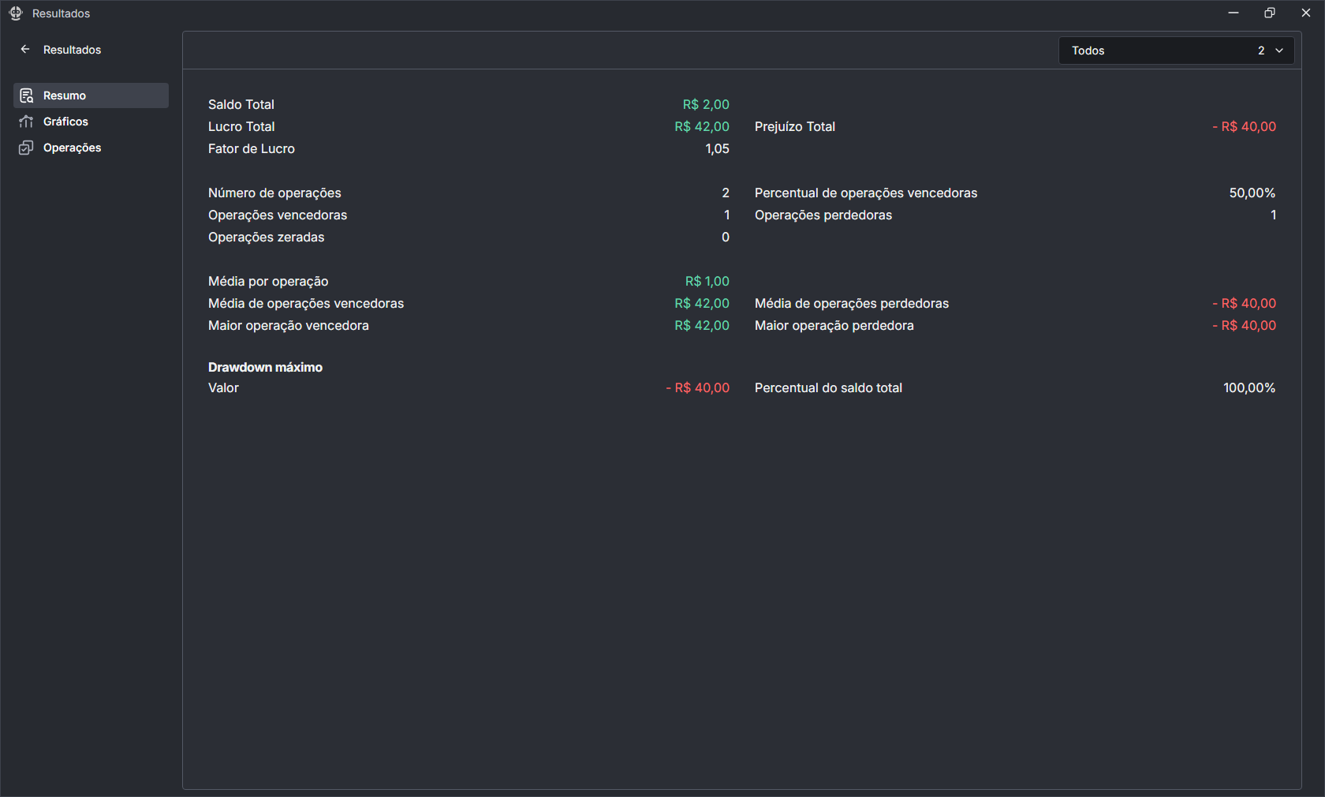Click the app logo in the title bar

pos(16,13)
